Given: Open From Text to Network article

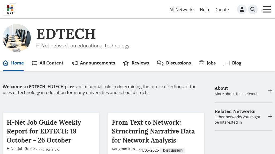Looking at the screenshot, I should 153,131.
